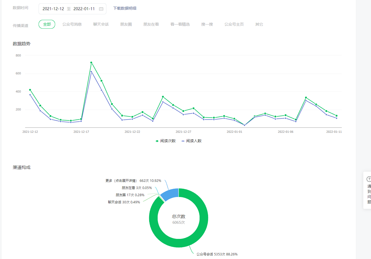Click the start date 2021-12-12
Image resolution: width=371 pixels, height=259 pixels.
[53, 9]
